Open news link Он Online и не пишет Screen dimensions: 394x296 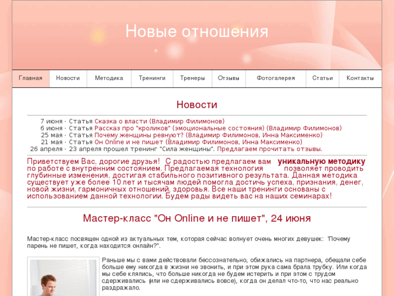[x=198, y=142]
